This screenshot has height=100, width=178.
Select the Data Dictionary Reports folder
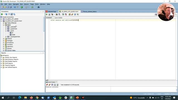coord(11,59)
